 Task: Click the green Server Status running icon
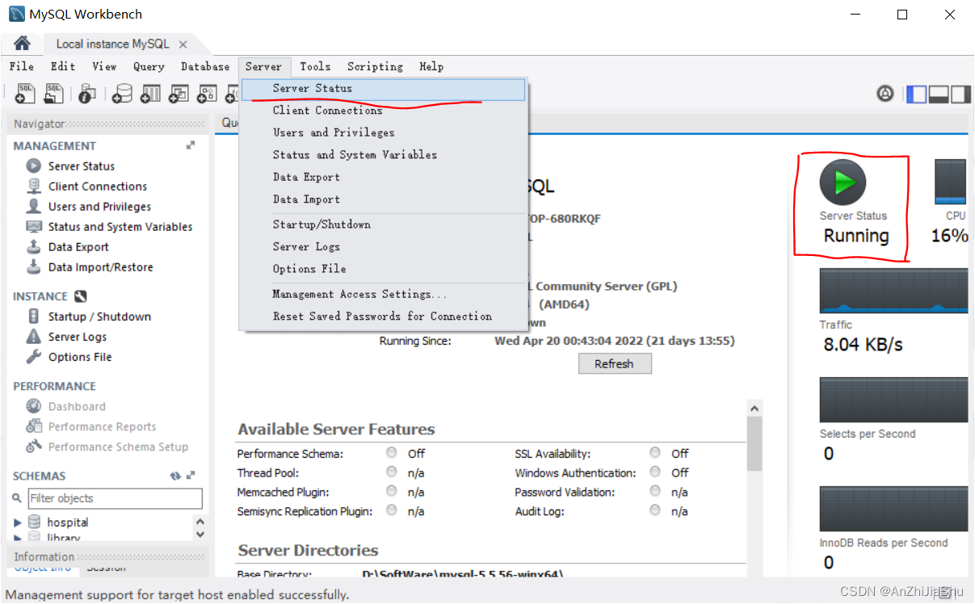(x=843, y=182)
